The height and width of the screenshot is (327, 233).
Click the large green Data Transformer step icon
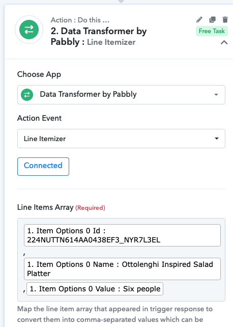tap(29, 30)
